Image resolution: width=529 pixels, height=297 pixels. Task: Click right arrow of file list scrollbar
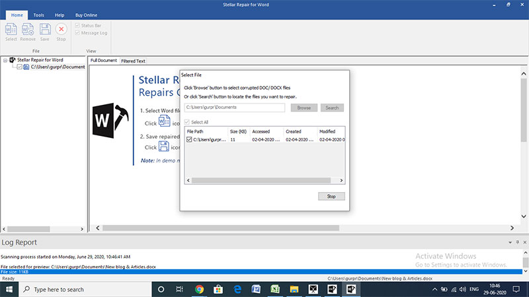coord(341,180)
